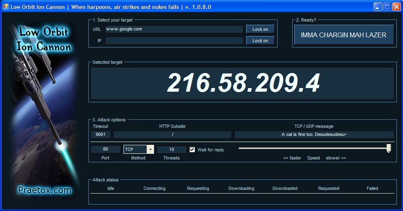
Task: Click the Downloading status column header
Action: tap(241, 188)
